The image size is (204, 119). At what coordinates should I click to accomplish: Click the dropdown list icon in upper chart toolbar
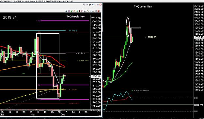pyautogui.click(x=84, y=5)
